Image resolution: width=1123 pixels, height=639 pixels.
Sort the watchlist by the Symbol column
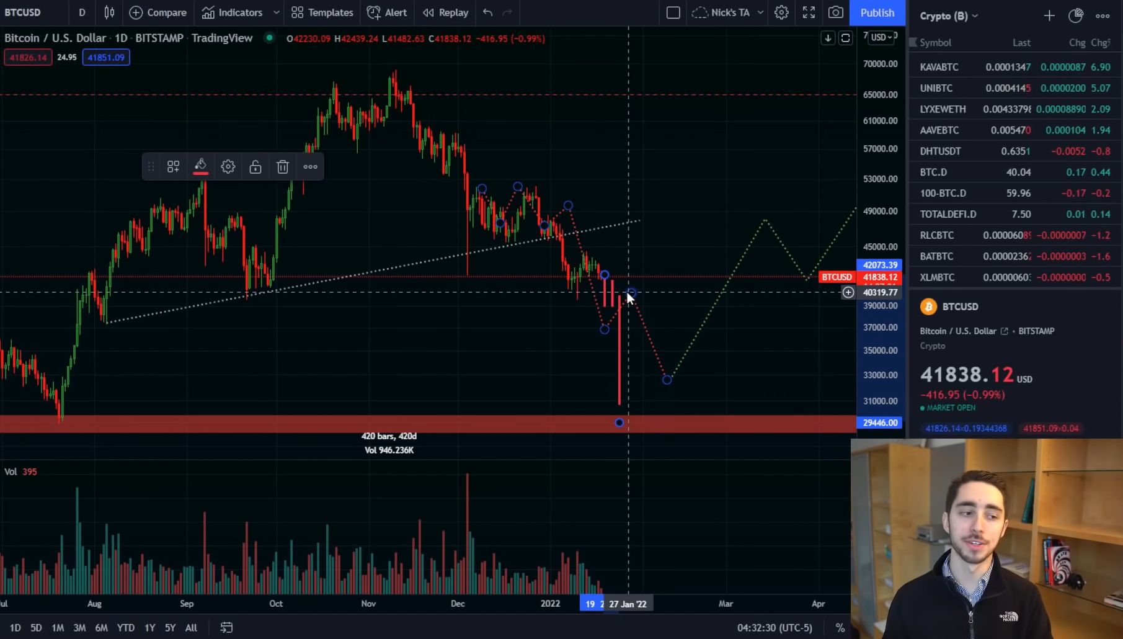tap(935, 43)
